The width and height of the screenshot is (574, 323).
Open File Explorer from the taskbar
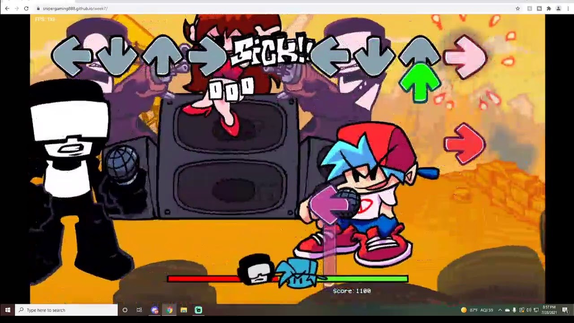[x=184, y=310]
